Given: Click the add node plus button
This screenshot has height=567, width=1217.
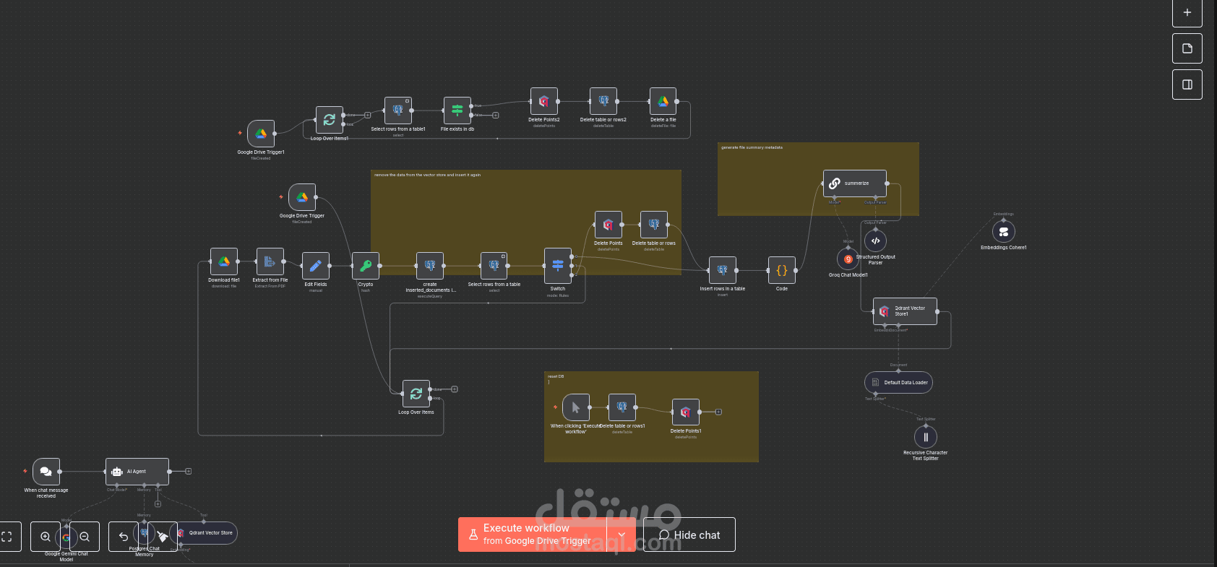Looking at the screenshot, I should (1187, 12).
